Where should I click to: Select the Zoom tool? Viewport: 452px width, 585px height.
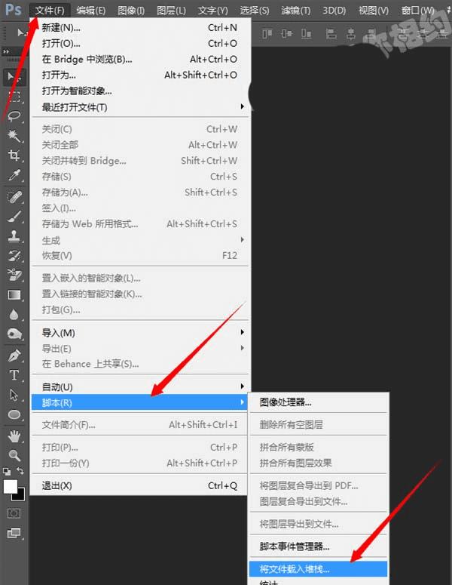pyautogui.click(x=14, y=455)
